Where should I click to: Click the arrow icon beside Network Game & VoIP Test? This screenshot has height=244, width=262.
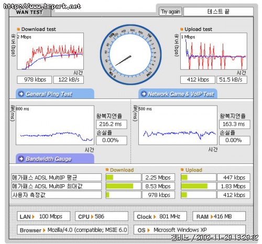[144, 94]
